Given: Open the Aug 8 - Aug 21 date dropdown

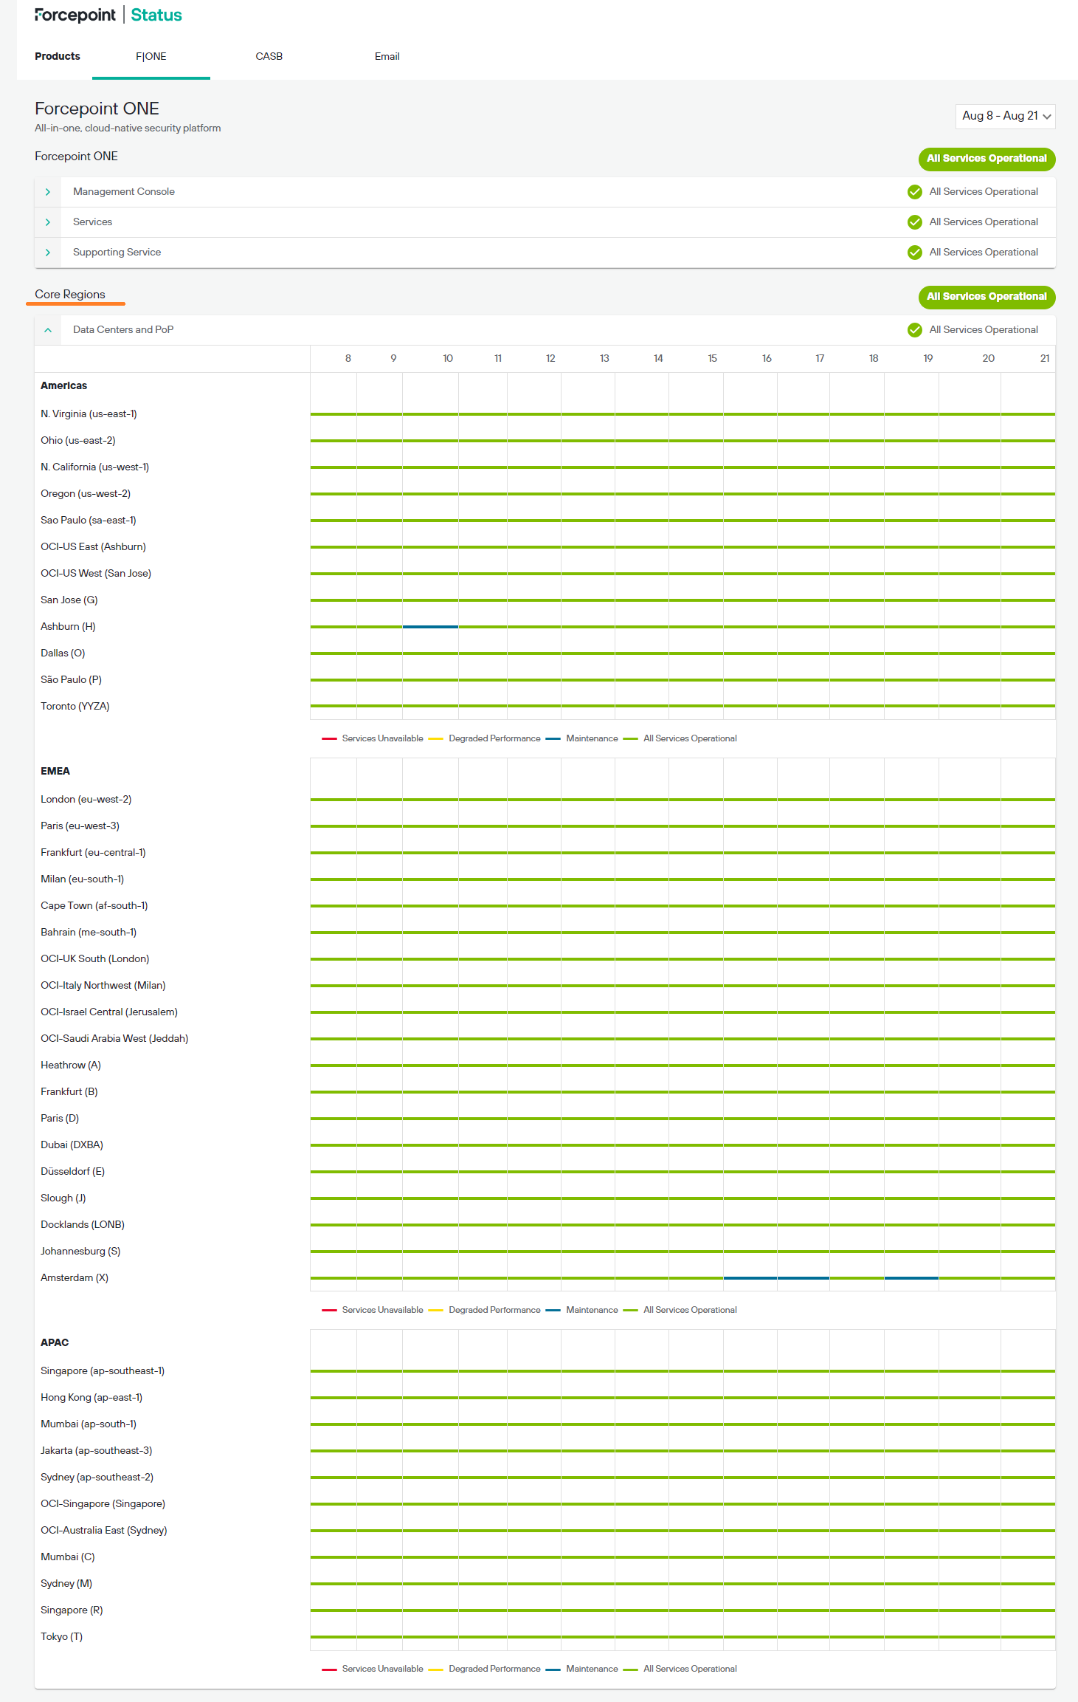Looking at the screenshot, I should pyautogui.click(x=1005, y=116).
